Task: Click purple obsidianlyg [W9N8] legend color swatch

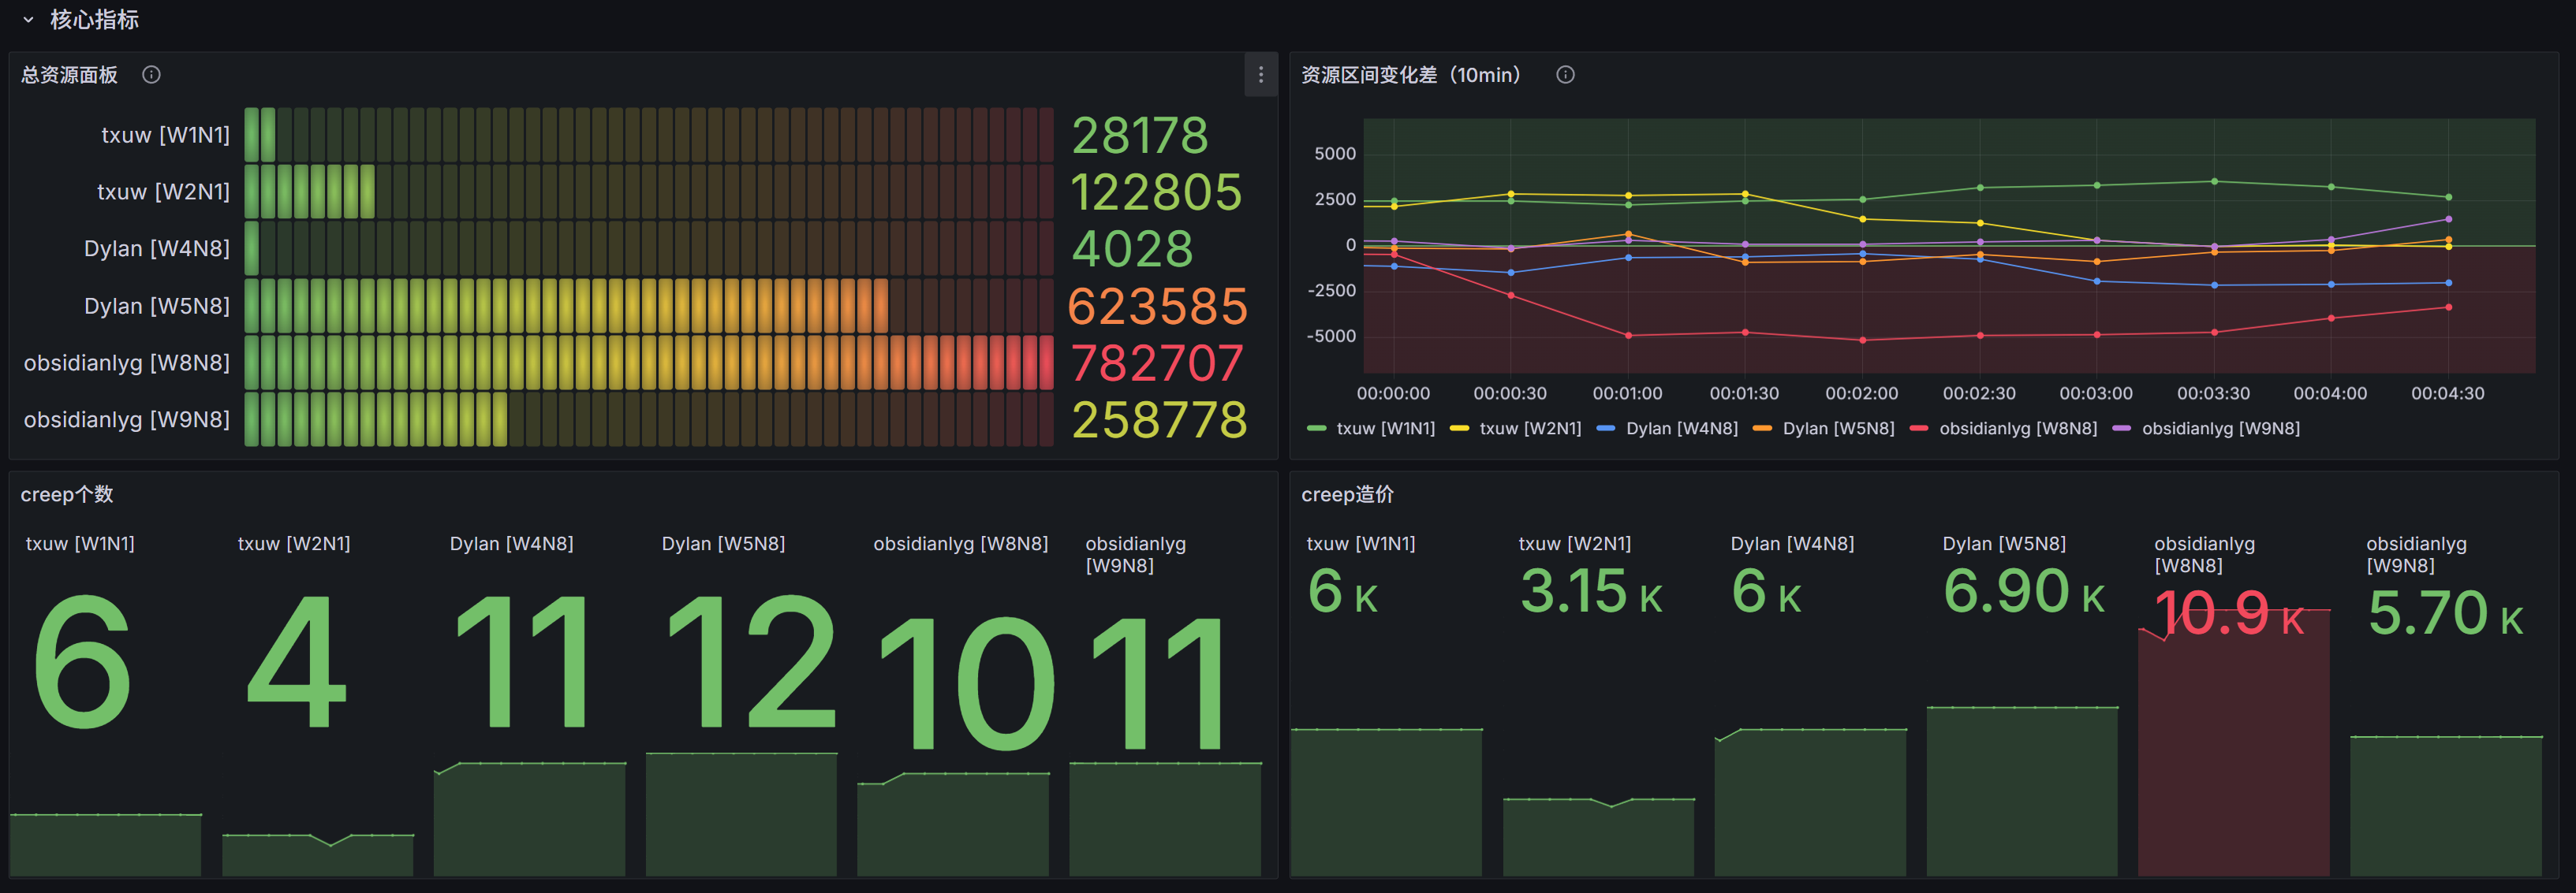Action: (x=2121, y=429)
